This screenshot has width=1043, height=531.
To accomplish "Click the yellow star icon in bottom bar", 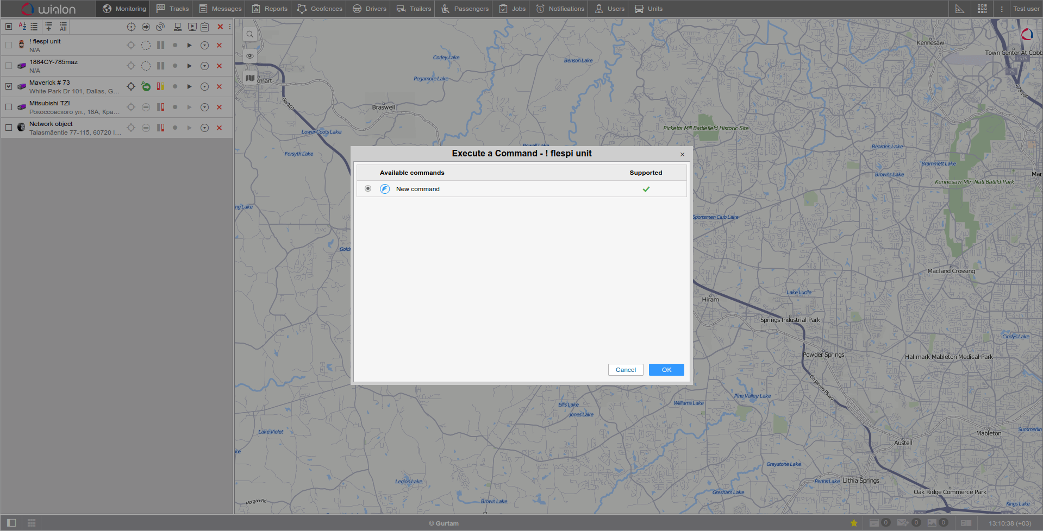I will (x=854, y=523).
